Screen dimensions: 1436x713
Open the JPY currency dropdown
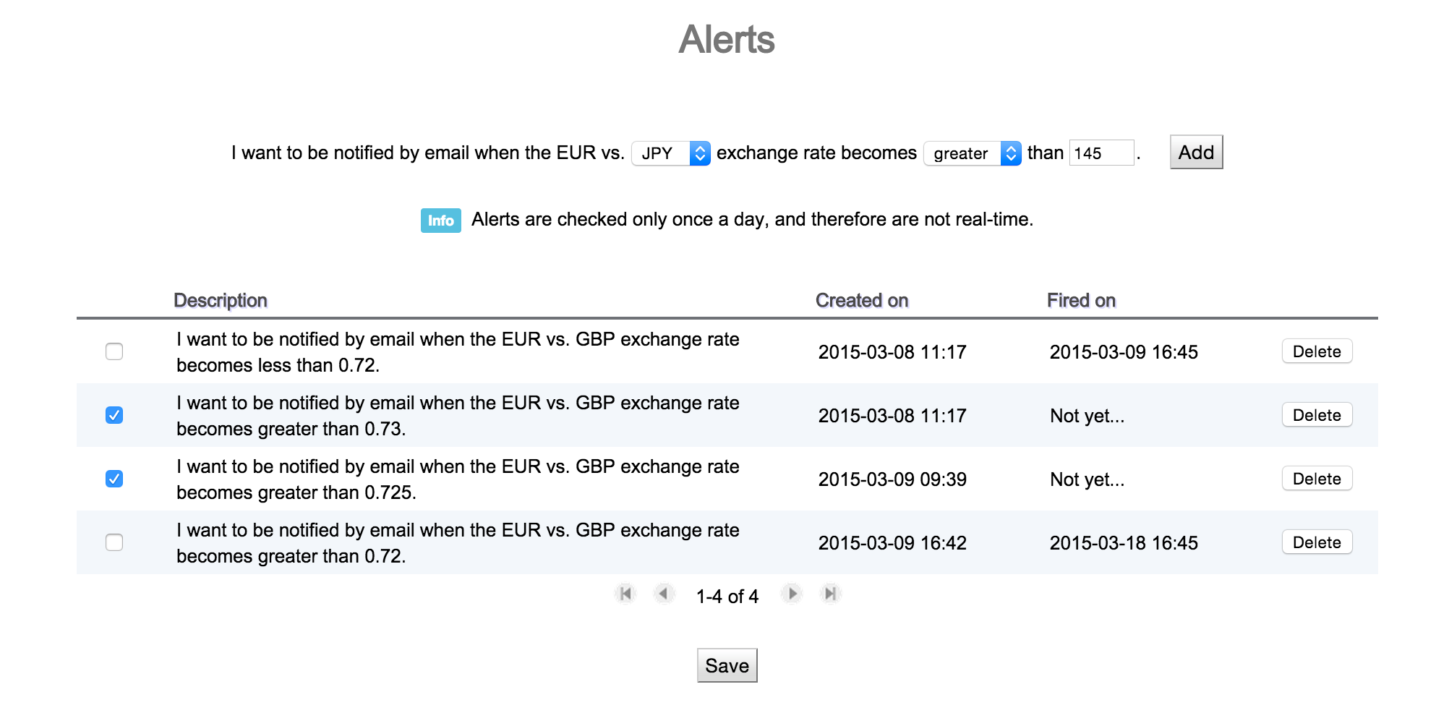(671, 153)
